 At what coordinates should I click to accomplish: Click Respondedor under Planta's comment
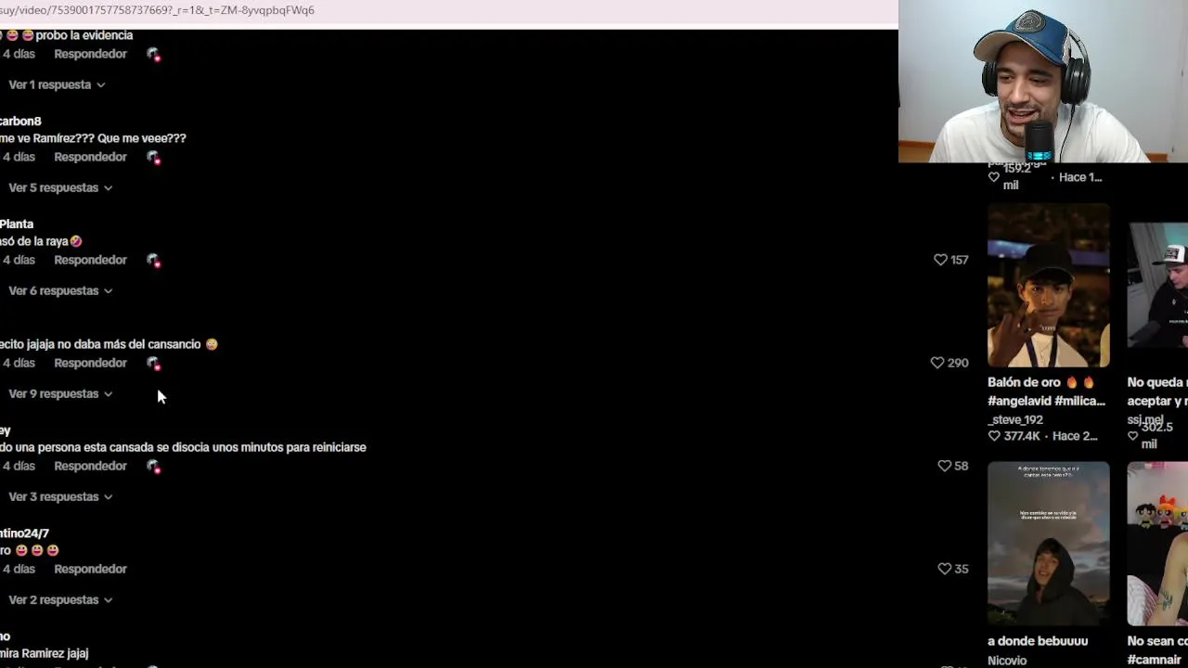point(90,260)
